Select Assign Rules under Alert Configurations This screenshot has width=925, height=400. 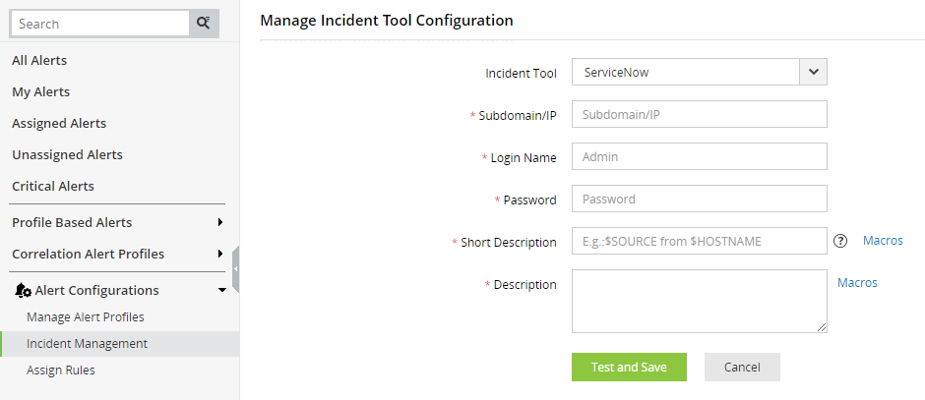[61, 370]
